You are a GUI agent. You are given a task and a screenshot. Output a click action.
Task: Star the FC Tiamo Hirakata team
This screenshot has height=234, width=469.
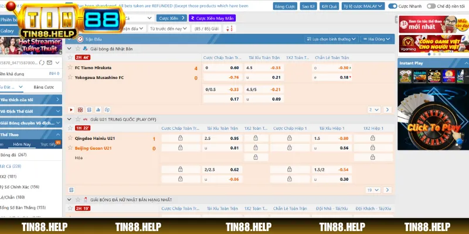pyautogui.click(x=70, y=67)
